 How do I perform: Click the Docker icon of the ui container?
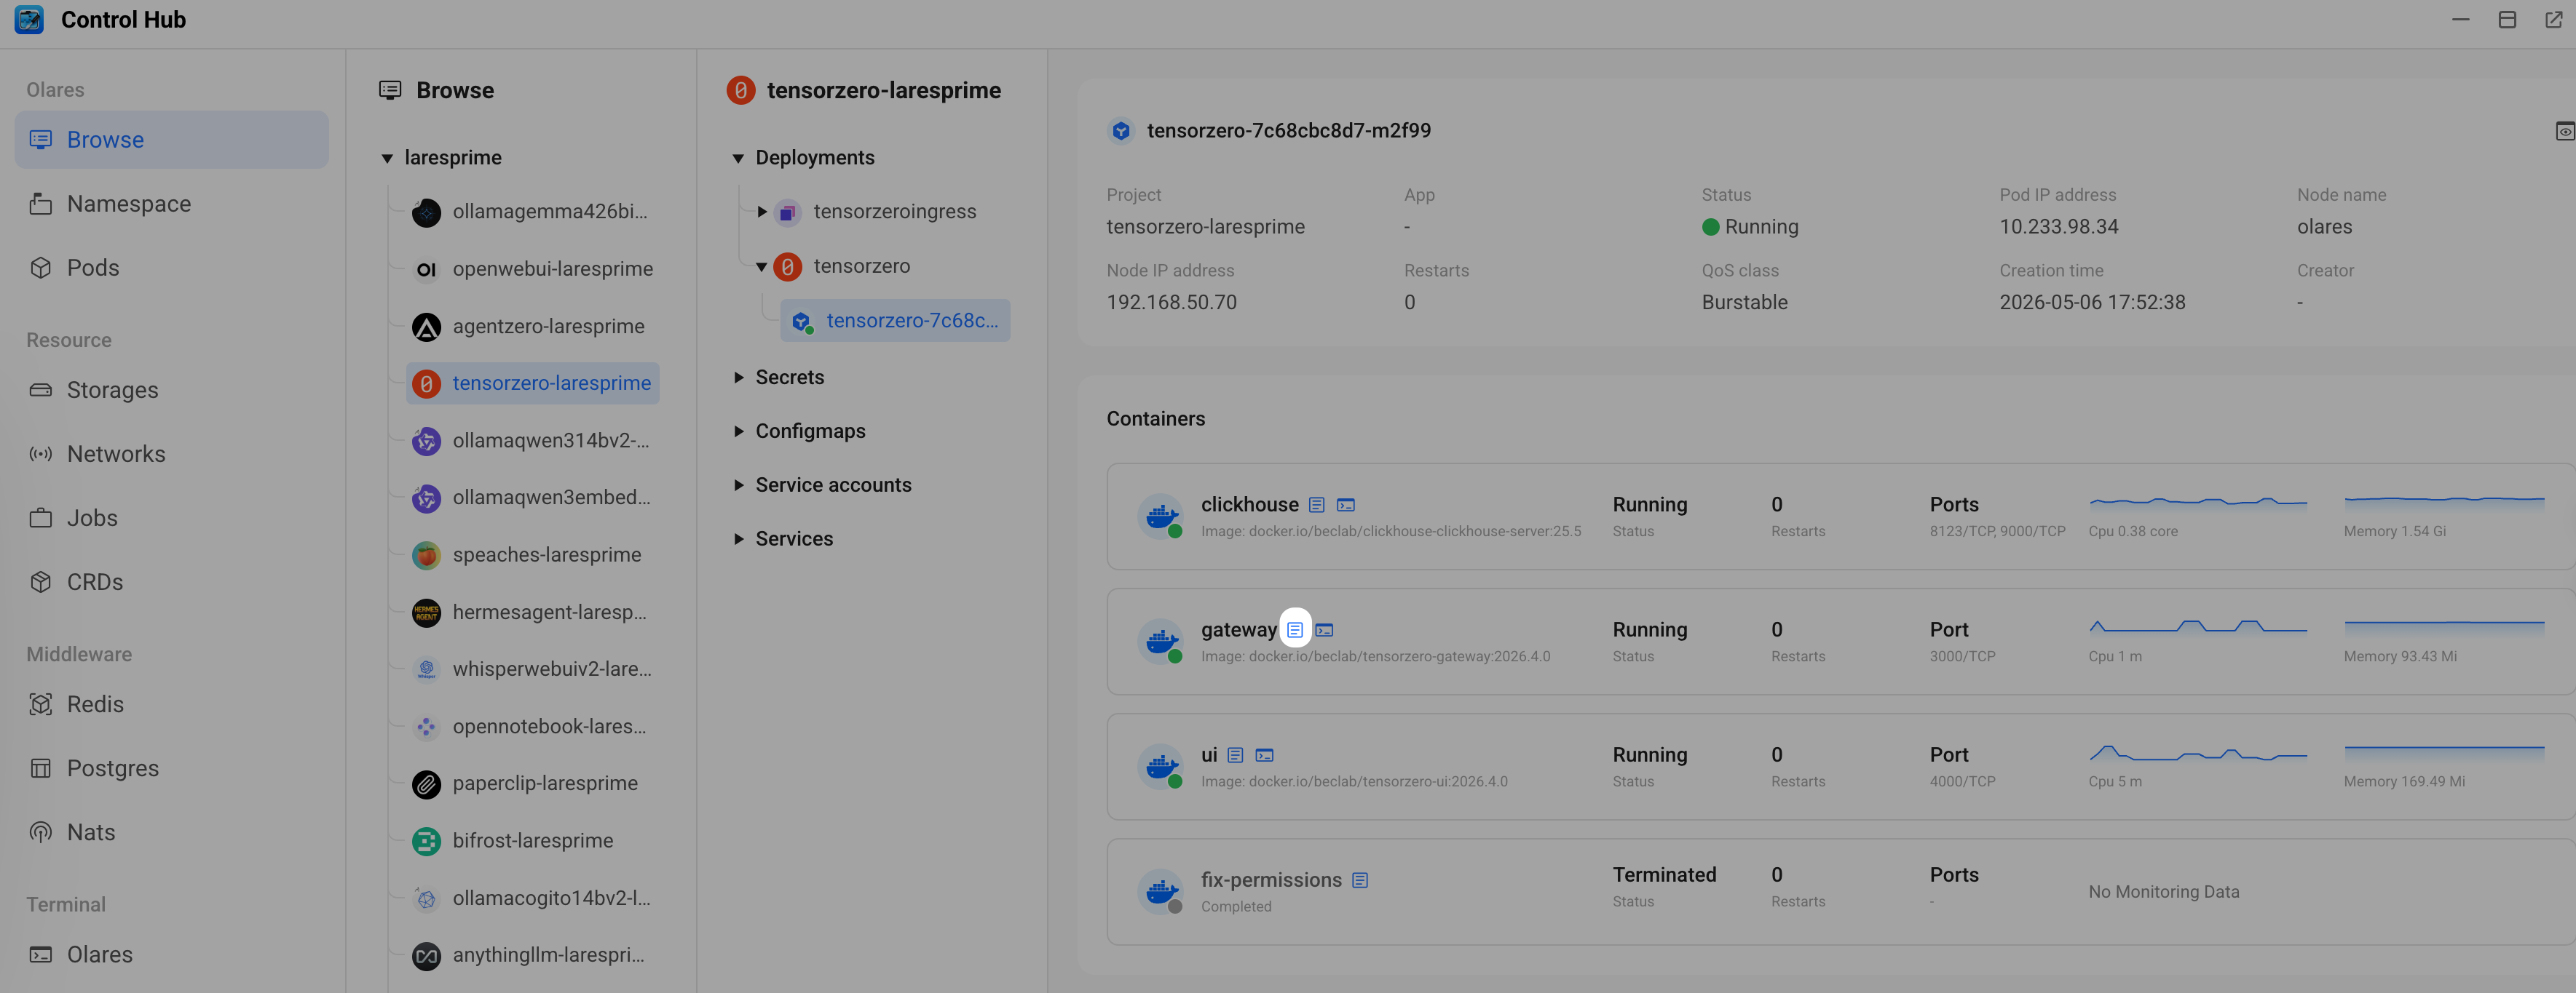click(x=1161, y=766)
